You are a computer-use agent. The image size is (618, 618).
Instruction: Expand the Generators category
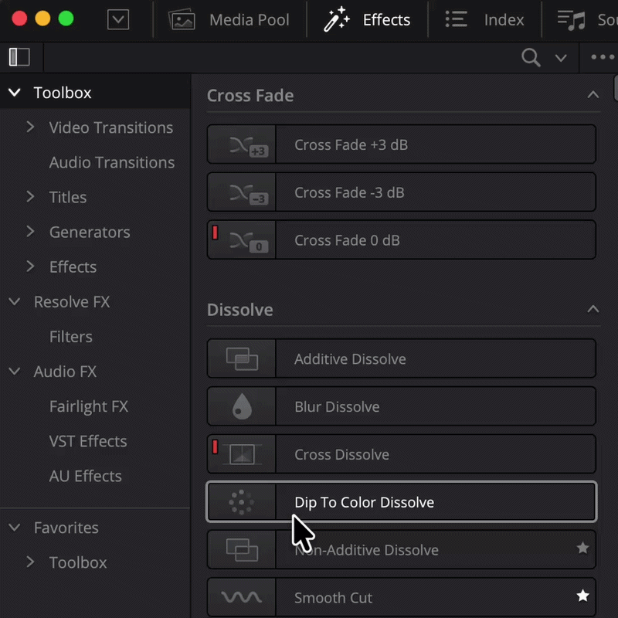(x=30, y=232)
